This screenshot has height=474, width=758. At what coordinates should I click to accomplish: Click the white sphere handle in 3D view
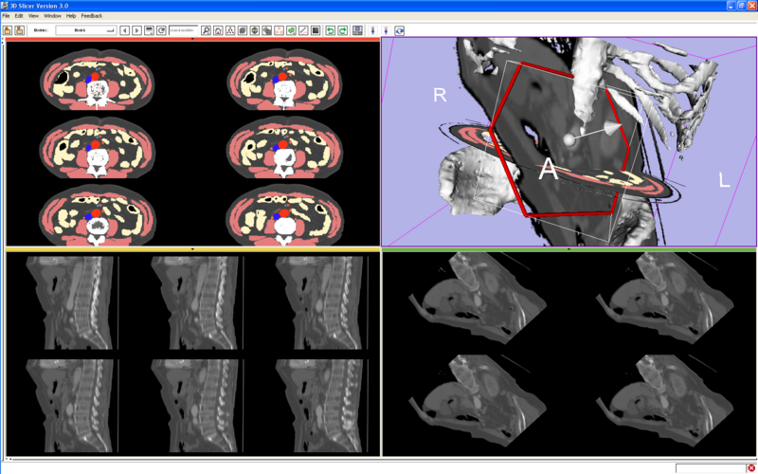(569, 139)
